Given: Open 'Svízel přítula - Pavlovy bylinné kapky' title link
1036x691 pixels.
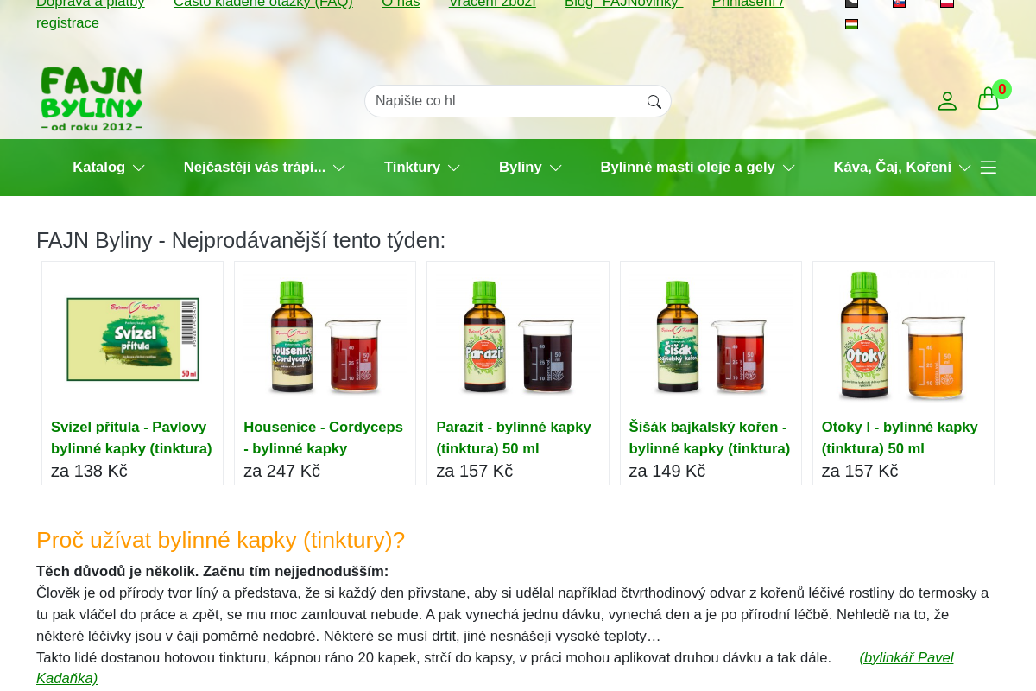Looking at the screenshot, I should pyautogui.click(x=131, y=438).
